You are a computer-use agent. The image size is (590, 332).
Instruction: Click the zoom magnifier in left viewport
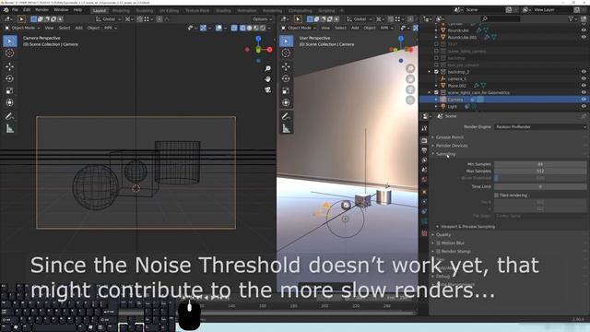pos(267,68)
